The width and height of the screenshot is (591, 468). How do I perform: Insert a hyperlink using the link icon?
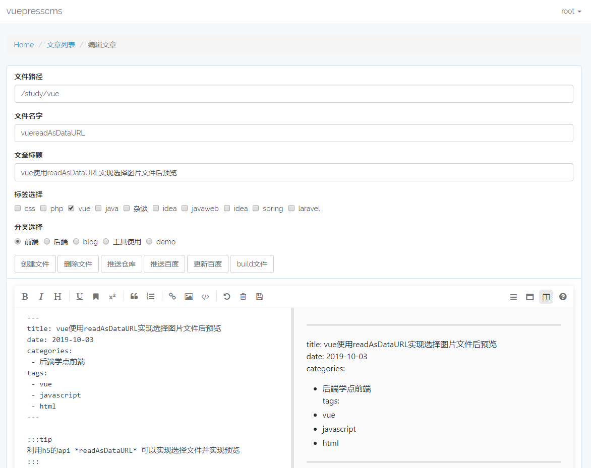tap(172, 297)
